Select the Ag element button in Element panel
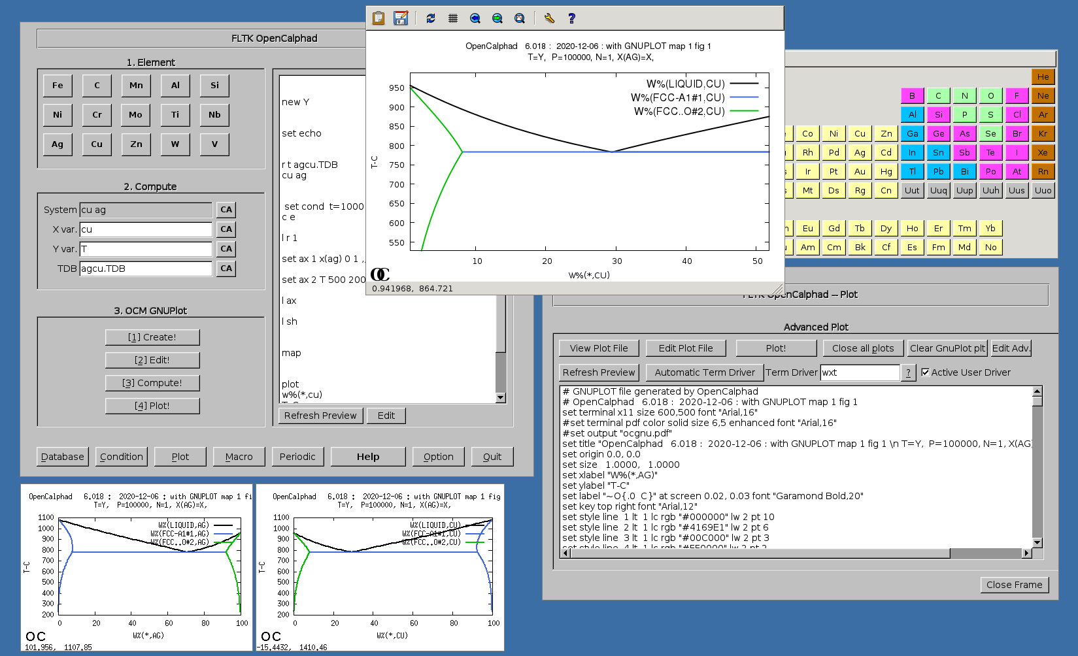Image resolution: width=1078 pixels, height=656 pixels. (x=58, y=144)
